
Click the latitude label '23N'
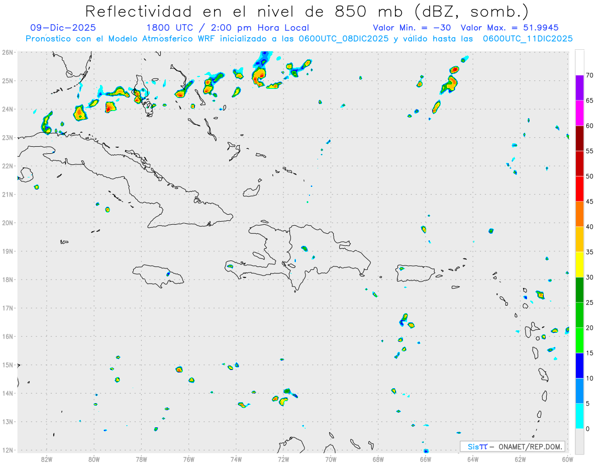[7, 137]
